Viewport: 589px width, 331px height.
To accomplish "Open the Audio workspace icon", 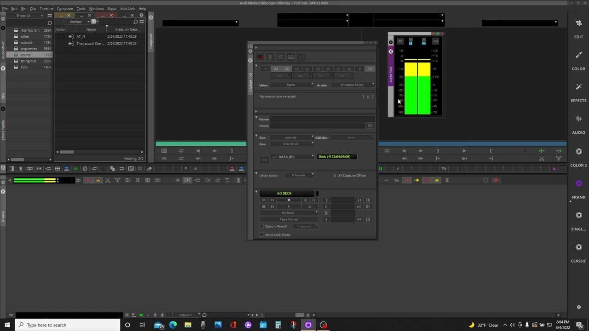I will click(x=578, y=119).
